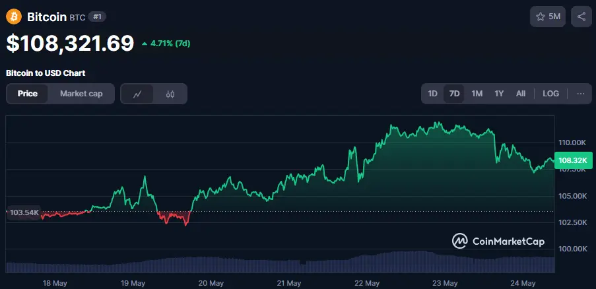Set chart range to 1M

(477, 94)
